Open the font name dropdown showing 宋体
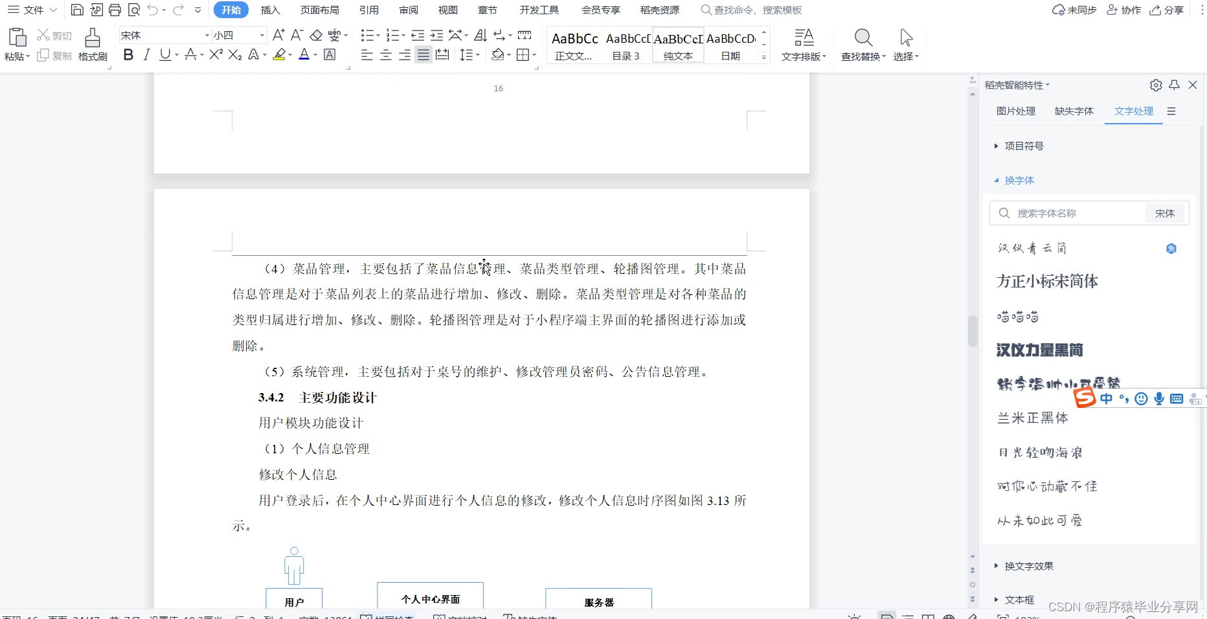The height and width of the screenshot is (619, 1207). [x=207, y=35]
